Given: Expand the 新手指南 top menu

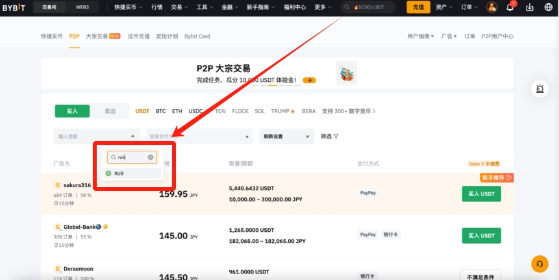Looking at the screenshot, I should (261, 7).
